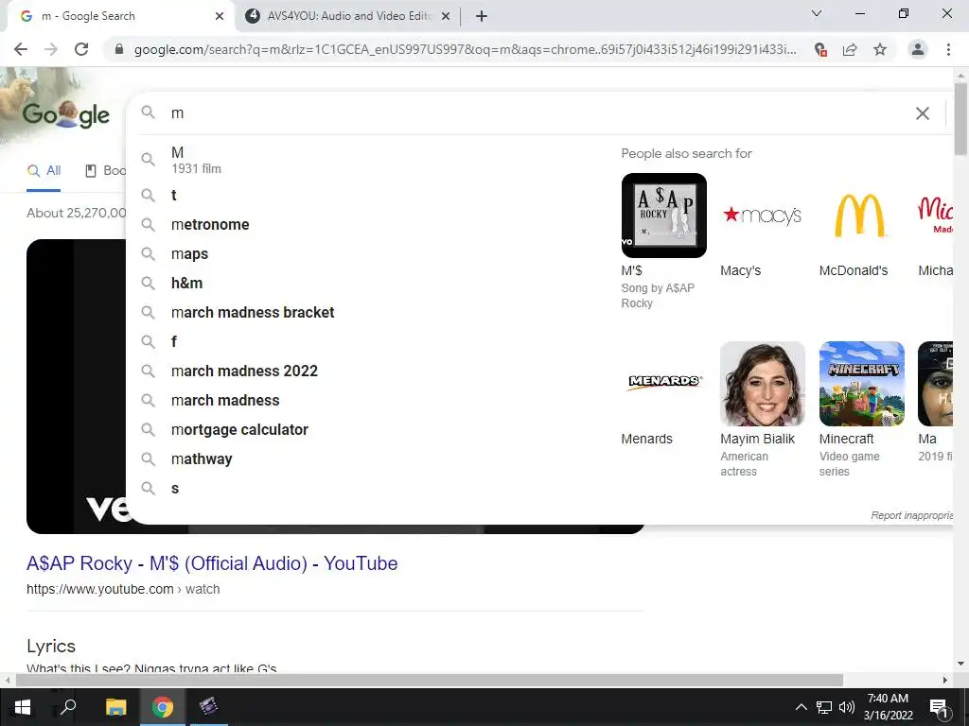This screenshot has width=969, height=726.
Task: Click the youtube.com watch URL
Action: 123,589
